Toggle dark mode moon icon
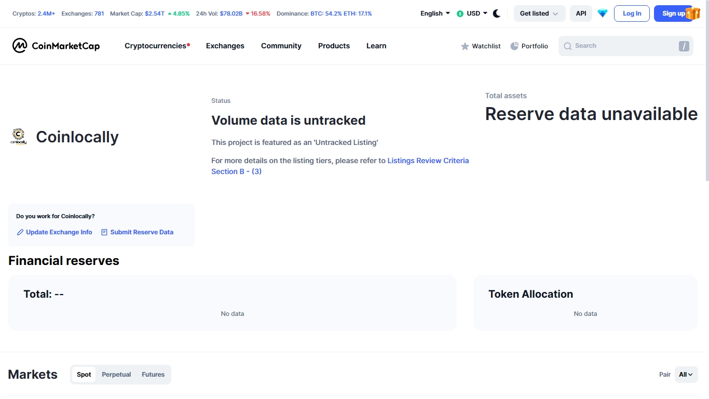The image size is (709, 399). coord(497,14)
